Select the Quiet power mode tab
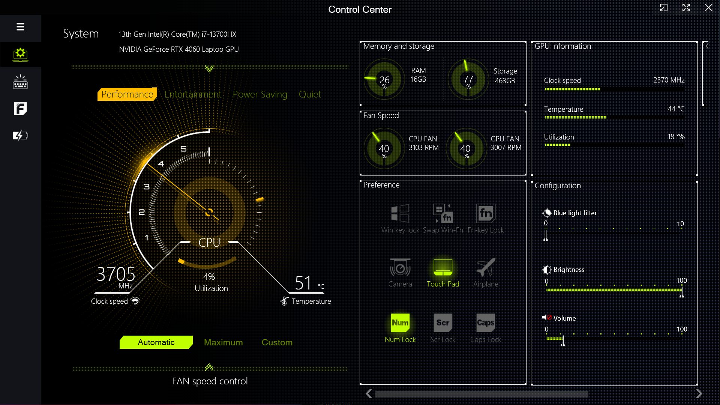720x405 pixels. point(310,94)
